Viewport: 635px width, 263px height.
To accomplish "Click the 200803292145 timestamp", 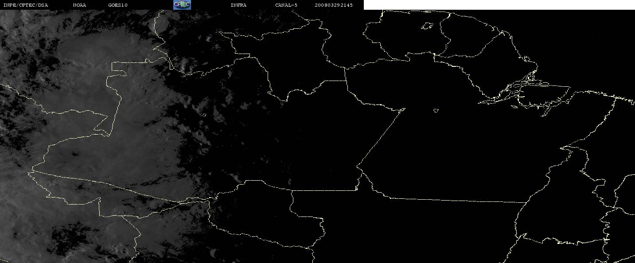I will pyautogui.click(x=334, y=5).
